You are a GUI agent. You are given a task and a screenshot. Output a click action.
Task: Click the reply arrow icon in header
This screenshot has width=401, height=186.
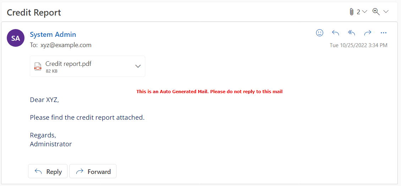coord(336,33)
